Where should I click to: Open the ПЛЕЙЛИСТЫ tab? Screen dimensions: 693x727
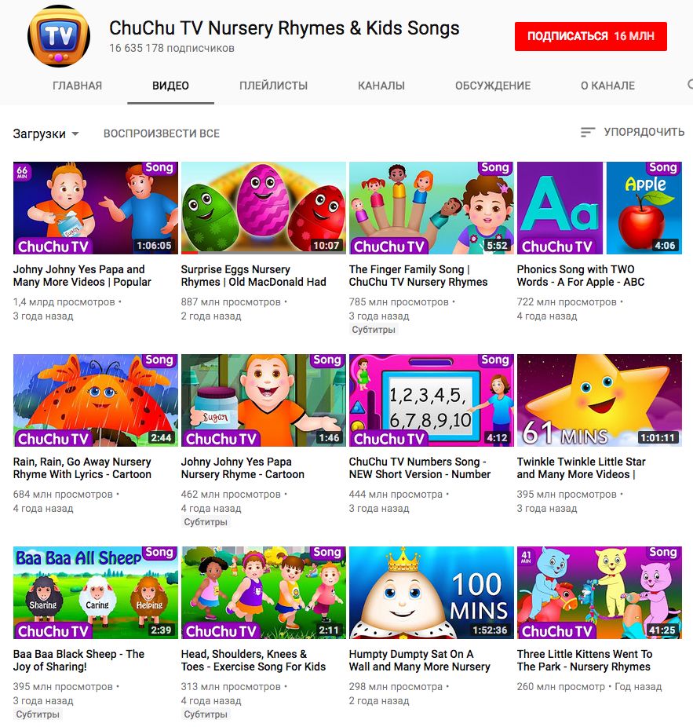273,86
